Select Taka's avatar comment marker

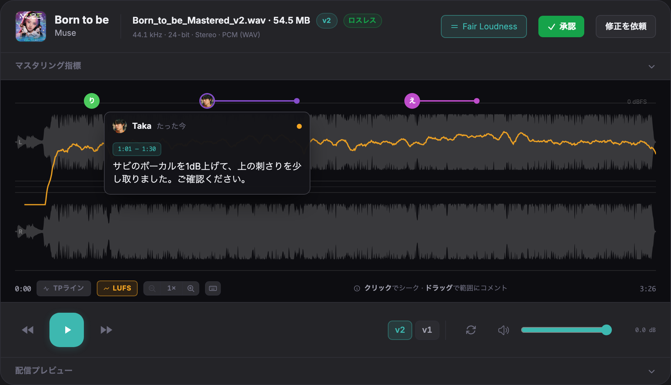207,101
